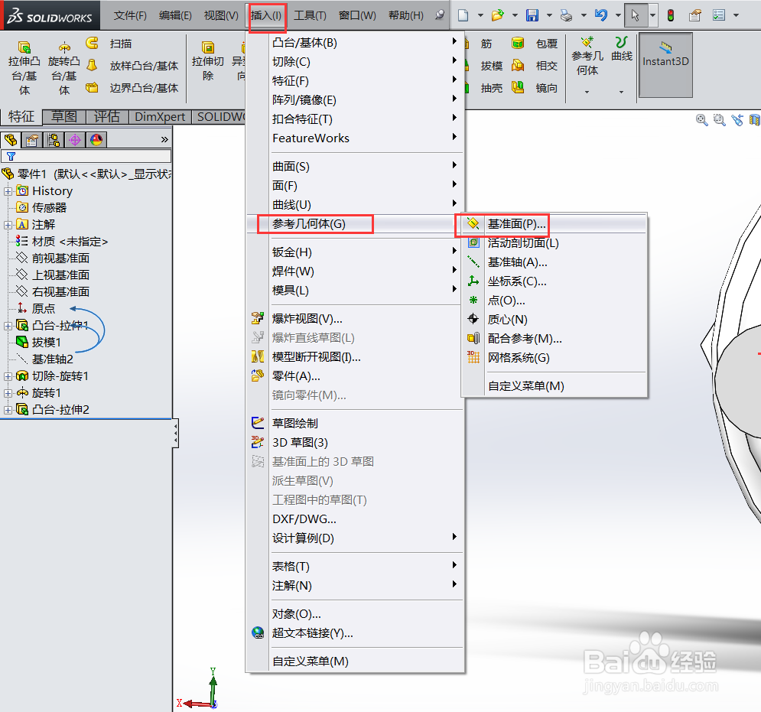Expand the 凸台-拉伸1 feature node

point(8,326)
